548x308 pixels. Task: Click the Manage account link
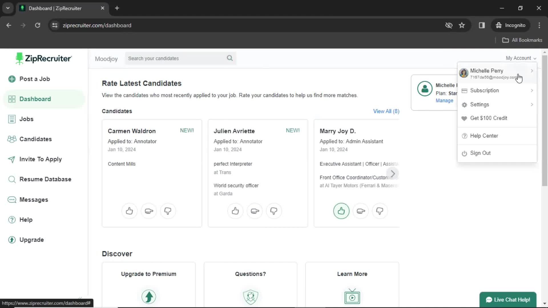444,100
